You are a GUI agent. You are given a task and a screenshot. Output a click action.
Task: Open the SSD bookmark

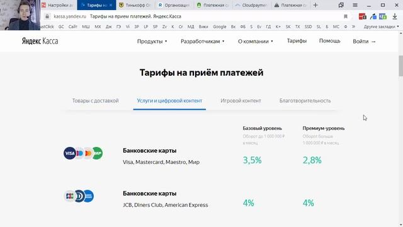(308, 26)
